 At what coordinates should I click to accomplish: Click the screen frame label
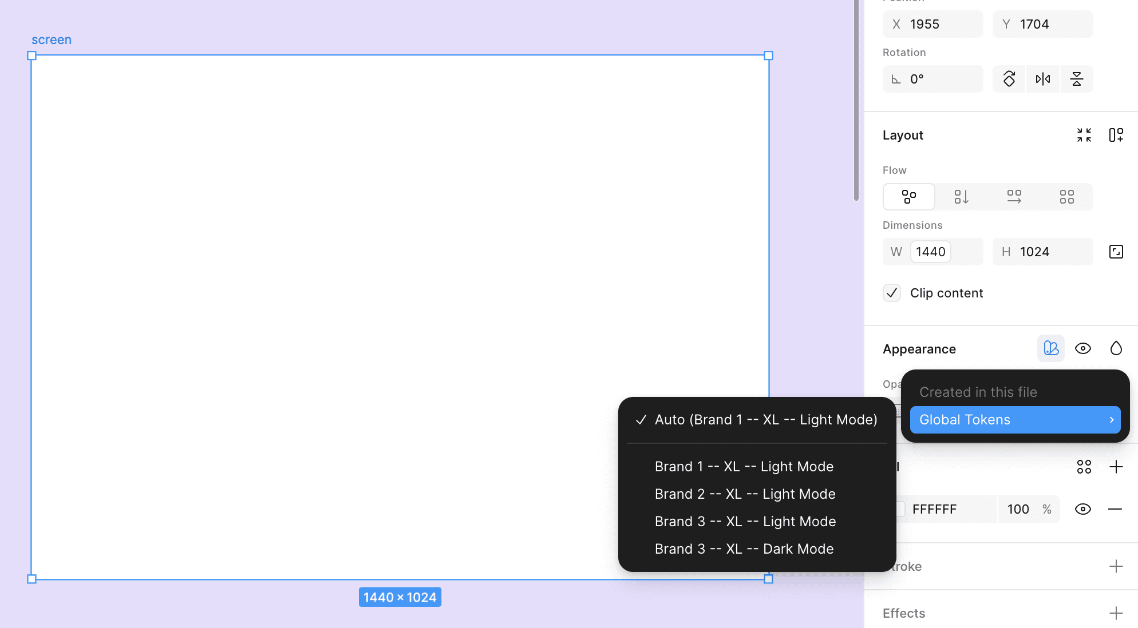[x=52, y=40]
